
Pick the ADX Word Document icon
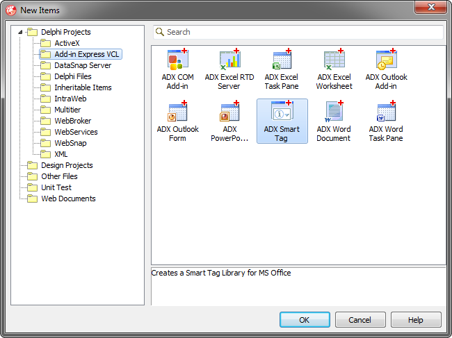[x=334, y=111]
